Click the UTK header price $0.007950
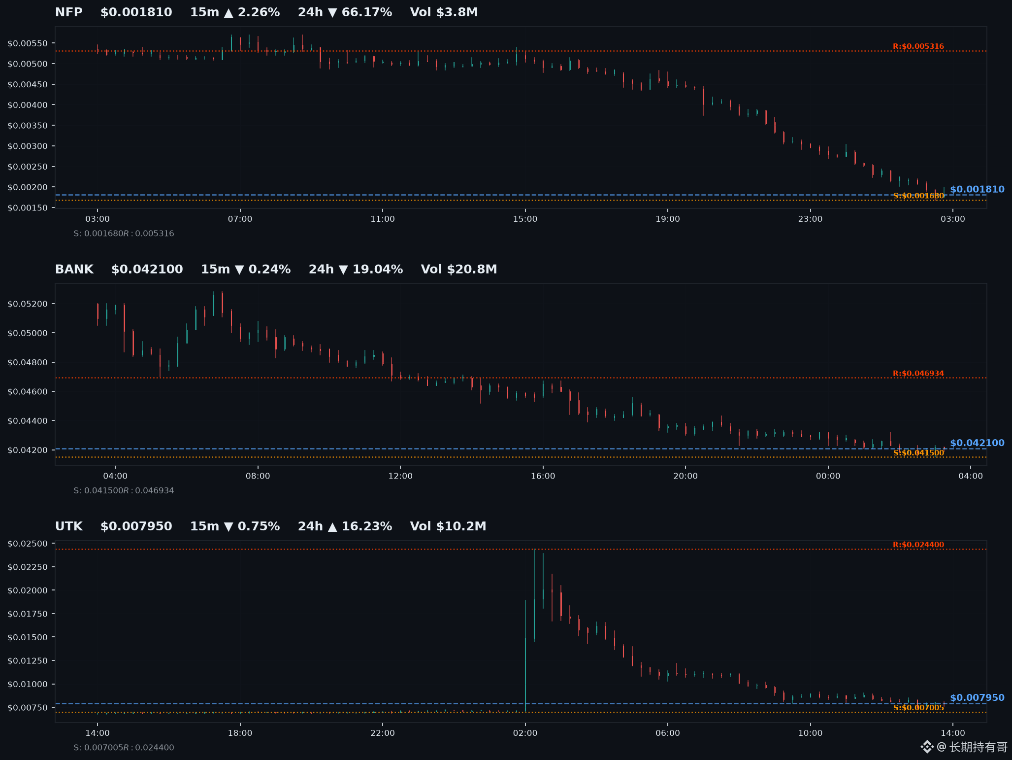The width and height of the screenshot is (1012, 760). pos(136,526)
